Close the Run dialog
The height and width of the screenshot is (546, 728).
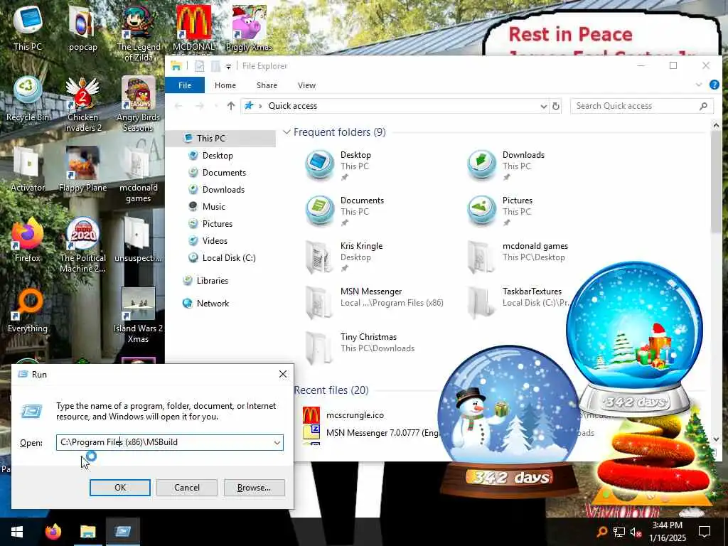pos(283,374)
